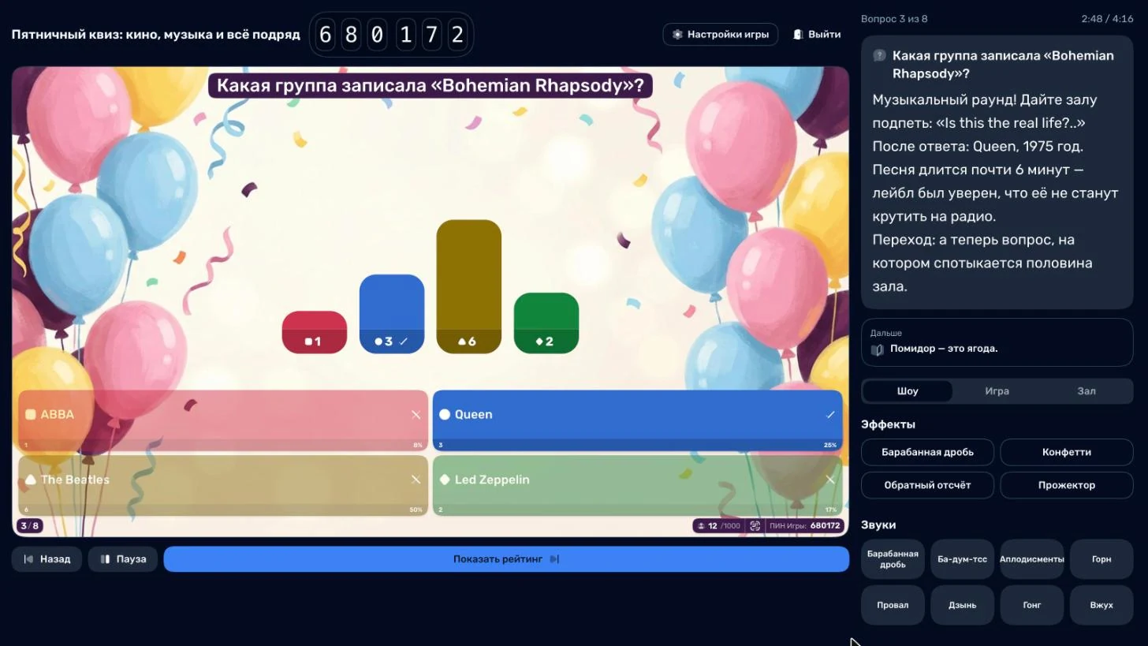The height and width of the screenshot is (646, 1148).
Task: Switch to the Игра tab
Action: point(997,391)
